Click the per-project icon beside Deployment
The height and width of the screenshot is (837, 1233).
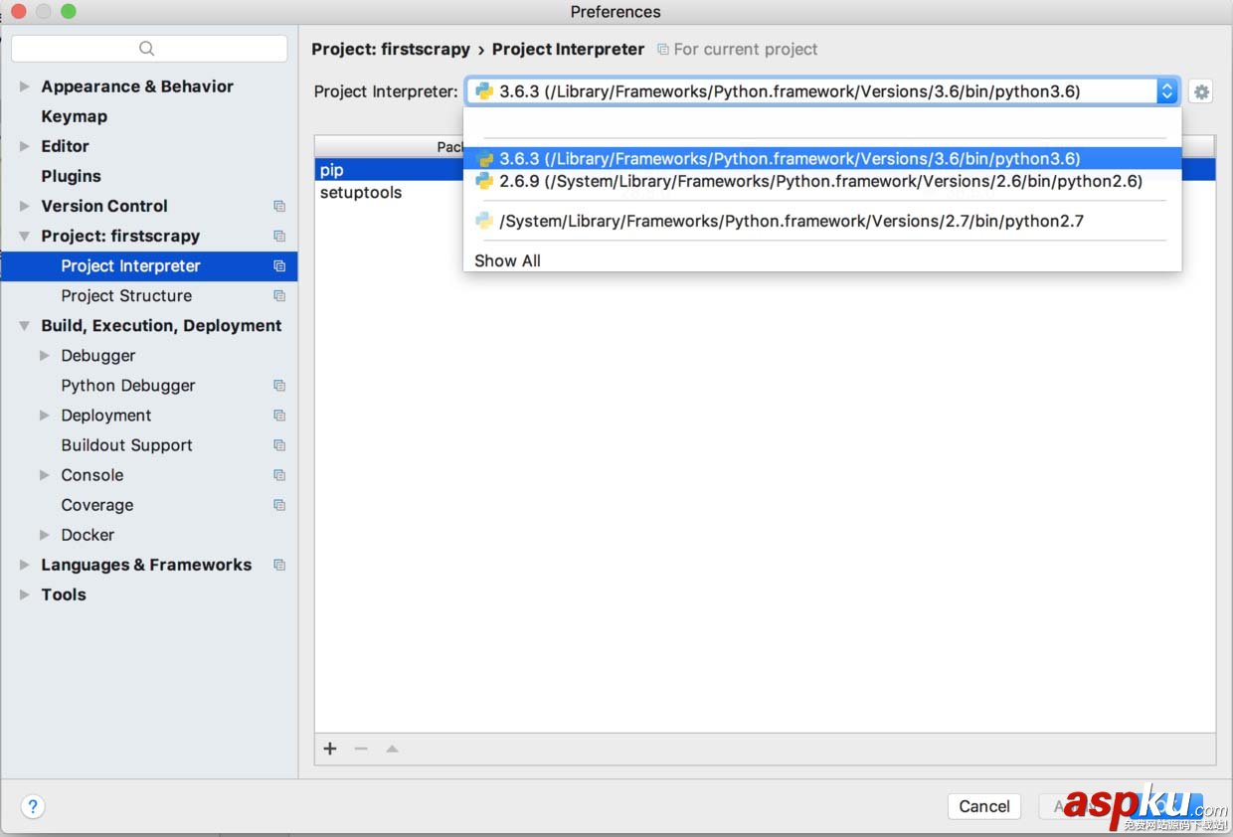pos(279,416)
